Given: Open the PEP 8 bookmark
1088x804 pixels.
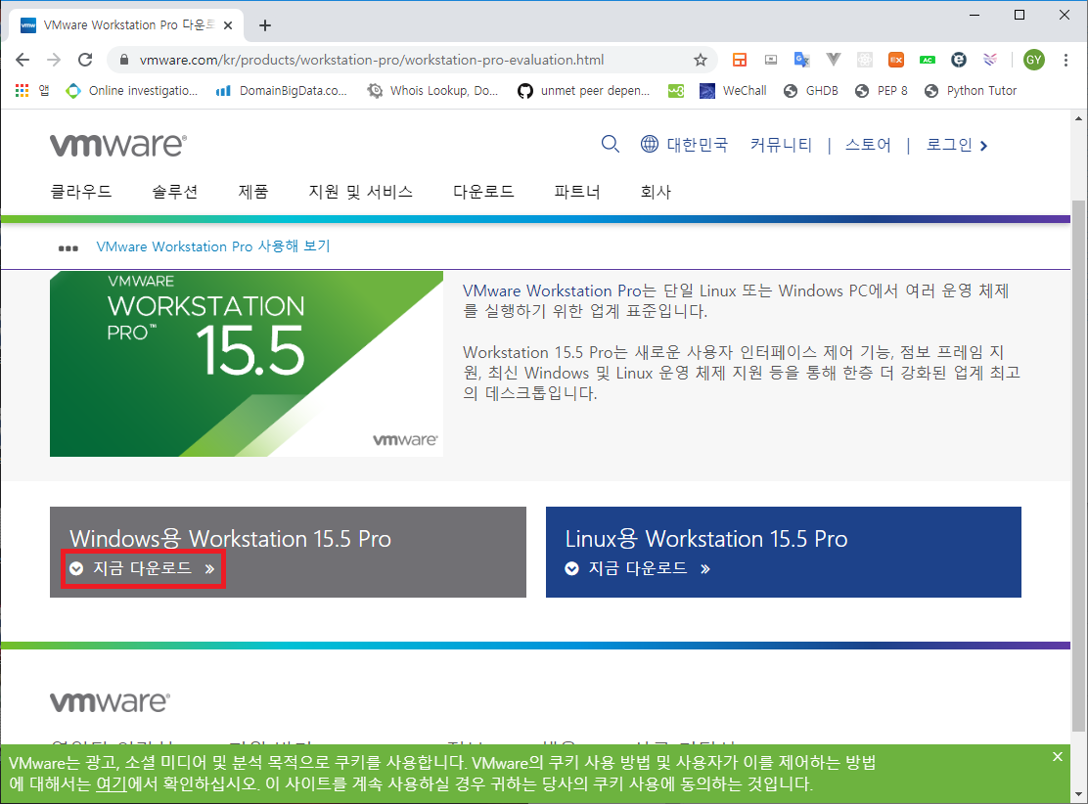Looking at the screenshot, I should (882, 90).
